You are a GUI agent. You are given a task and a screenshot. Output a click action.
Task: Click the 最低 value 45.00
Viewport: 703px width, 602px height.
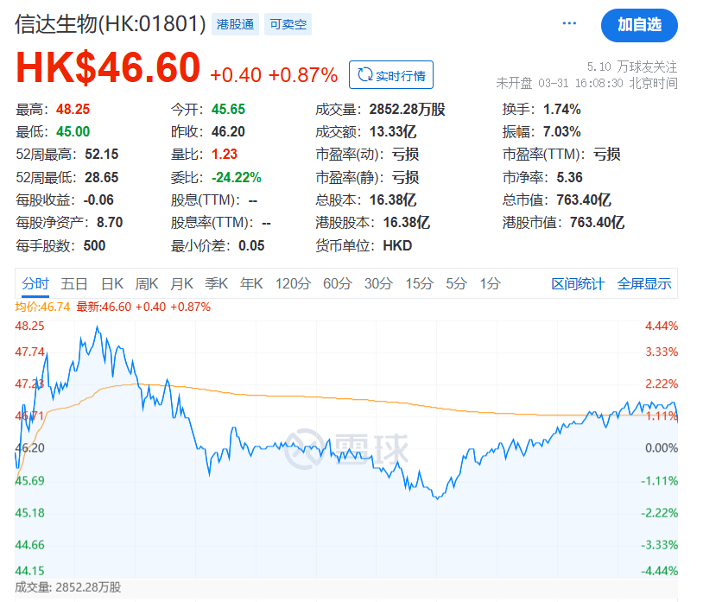coord(73,132)
